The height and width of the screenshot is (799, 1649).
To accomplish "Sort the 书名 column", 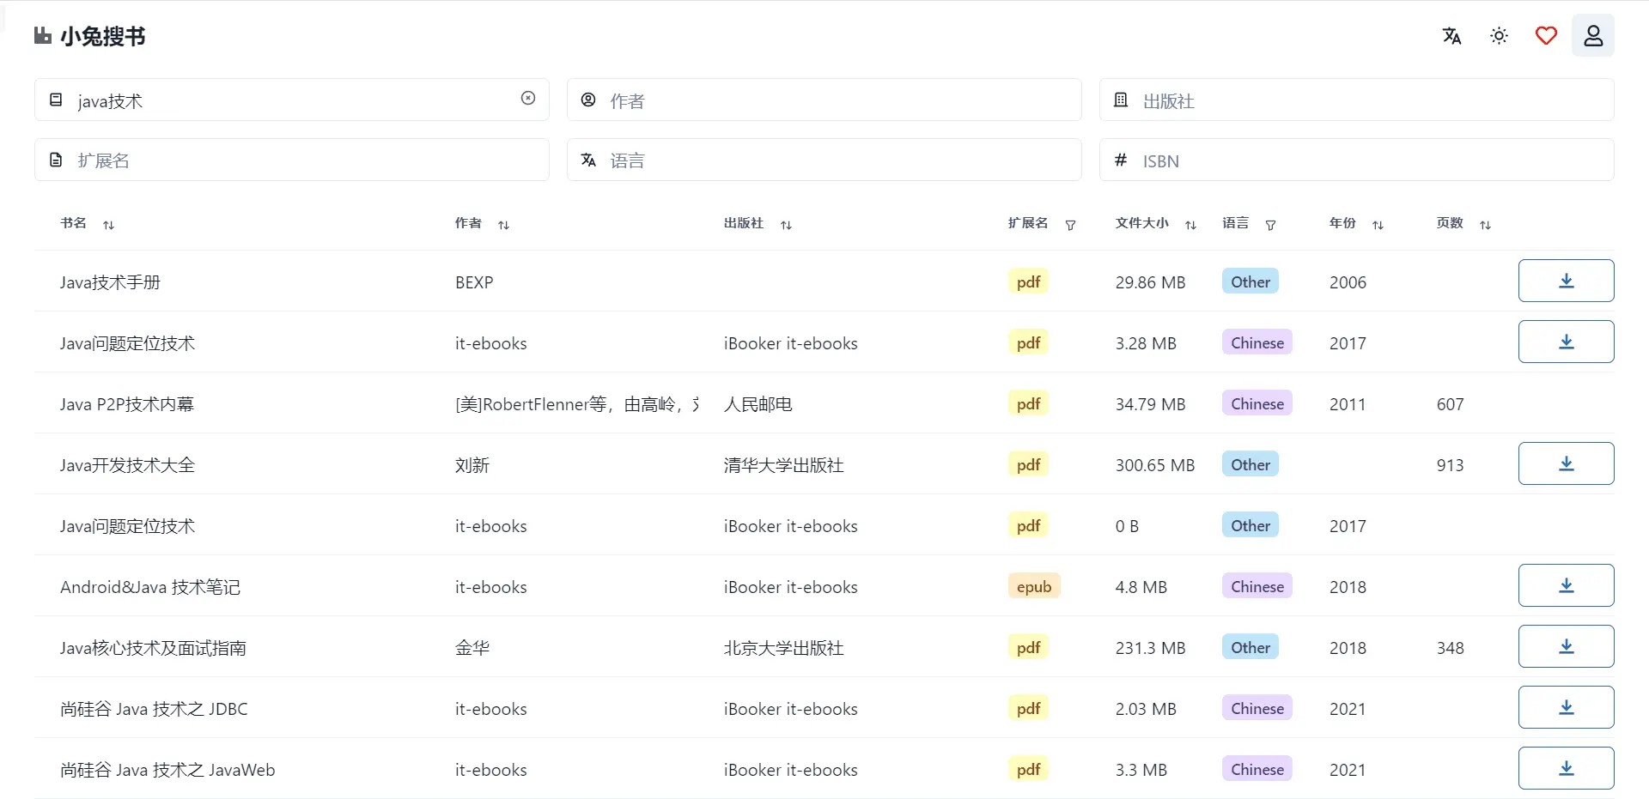I will point(108,224).
